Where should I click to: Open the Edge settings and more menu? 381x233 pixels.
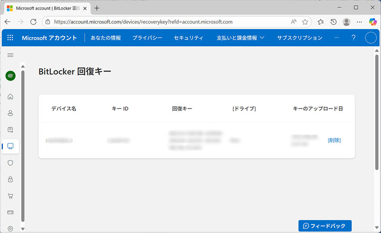[x=360, y=22]
